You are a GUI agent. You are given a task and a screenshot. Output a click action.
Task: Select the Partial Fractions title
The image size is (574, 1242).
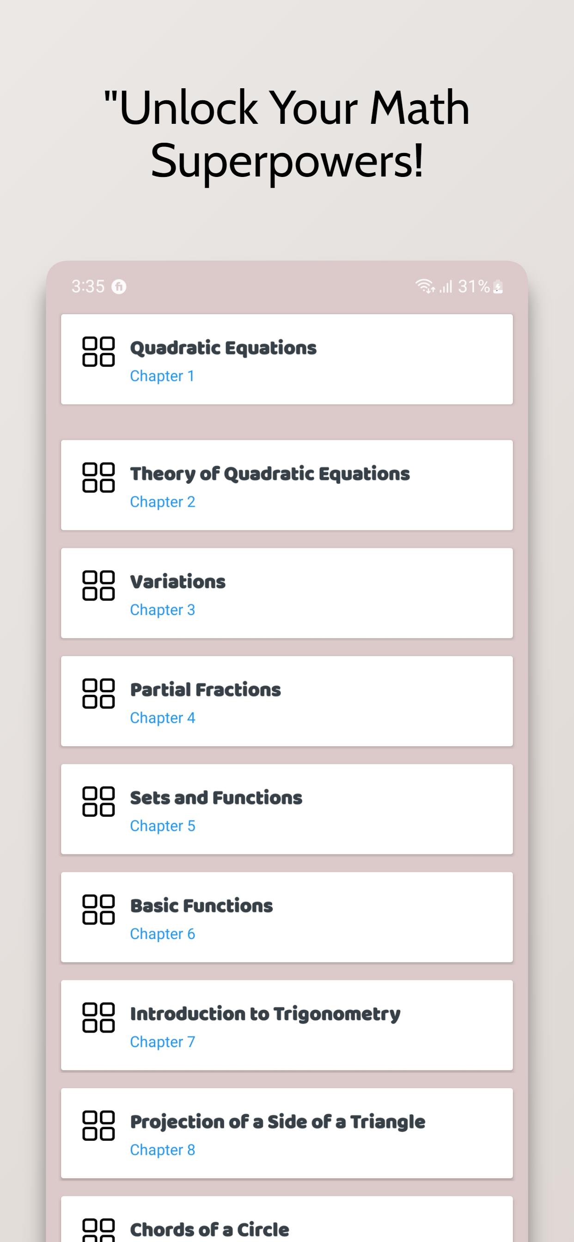click(x=206, y=689)
